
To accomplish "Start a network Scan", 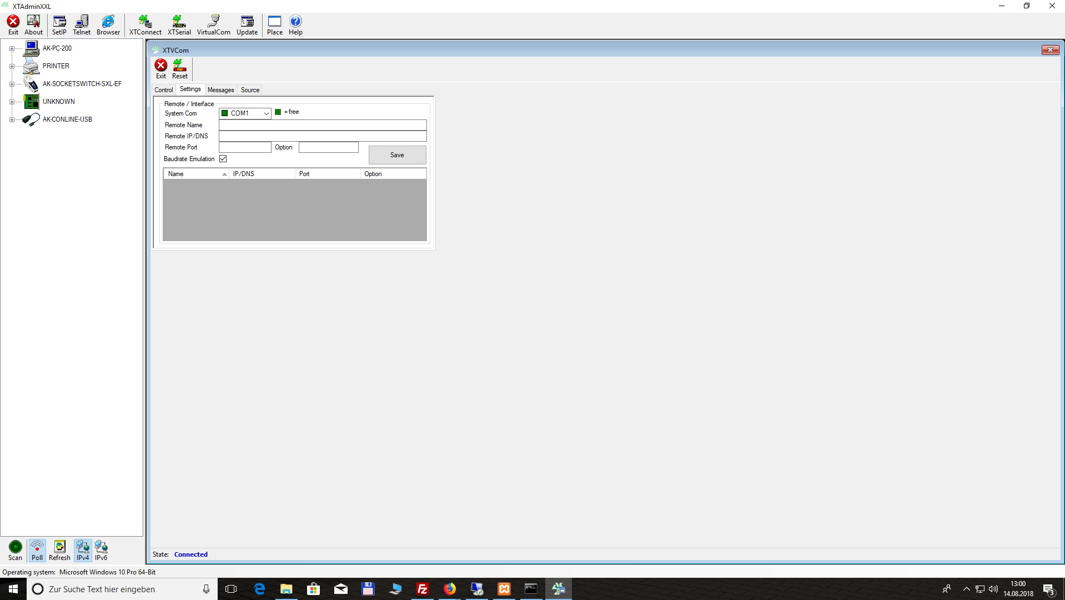I will click(16, 551).
